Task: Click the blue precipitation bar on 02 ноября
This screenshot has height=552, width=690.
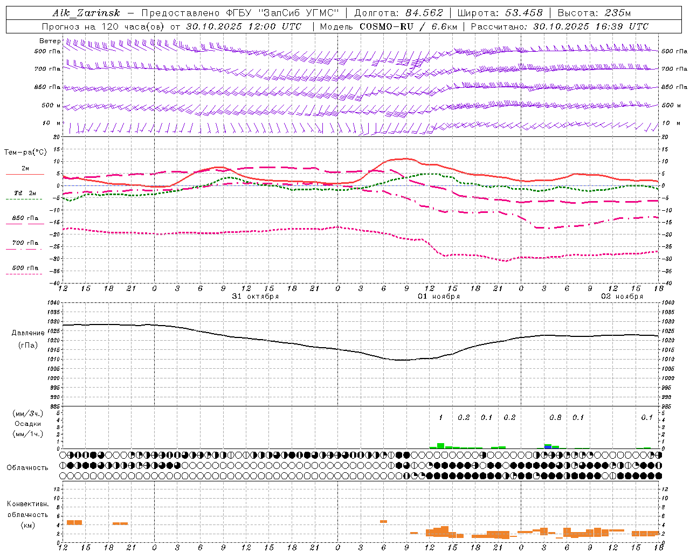Action: click(x=548, y=447)
